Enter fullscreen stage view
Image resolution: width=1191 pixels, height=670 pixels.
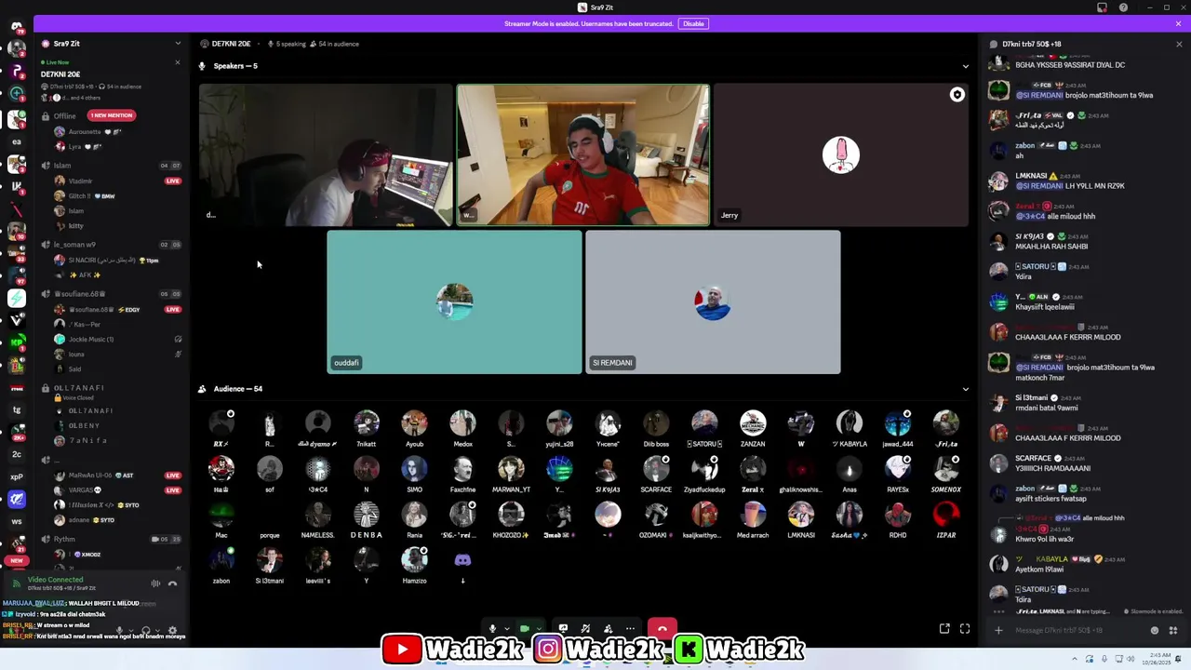click(965, 629)
